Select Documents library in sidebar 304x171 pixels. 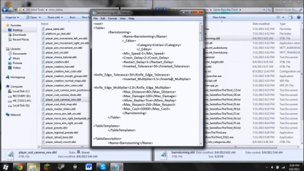click(19, 54)
